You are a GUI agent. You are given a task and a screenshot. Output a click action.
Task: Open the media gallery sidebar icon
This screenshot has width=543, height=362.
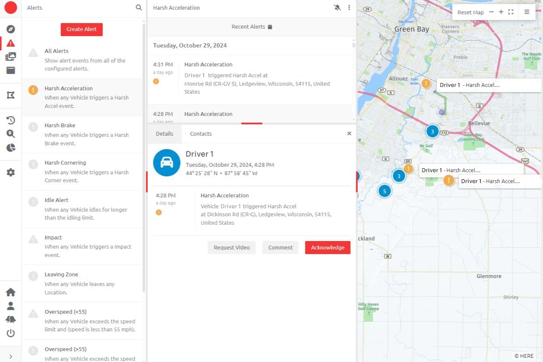point(10,56)
